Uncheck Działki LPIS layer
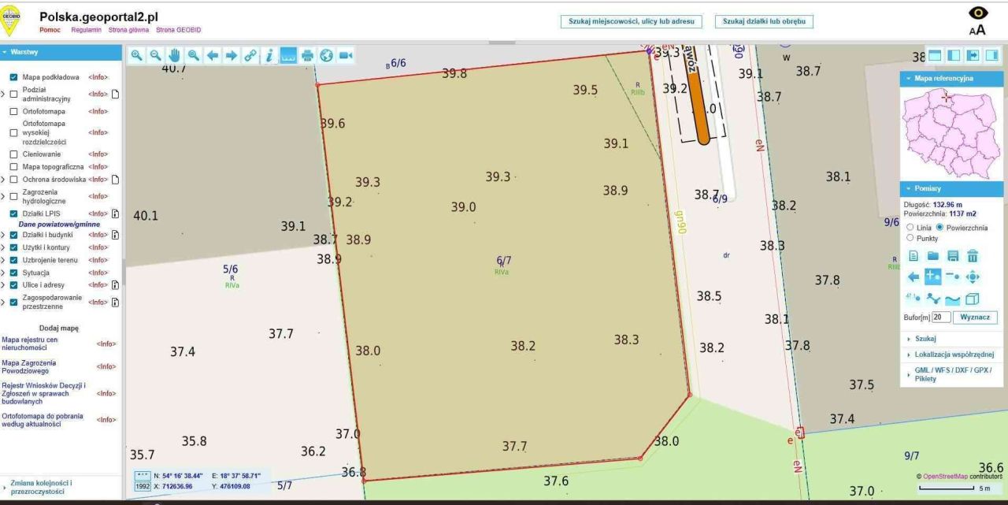This screenshot has height=505, width=1008. point(13,214)
